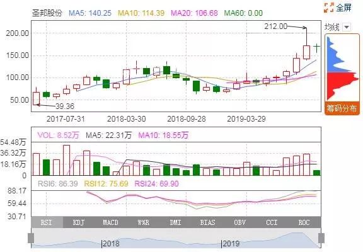Click the fullscreen expand icon
The height and width of the screenshot is (252, 363).
point(329,8)
